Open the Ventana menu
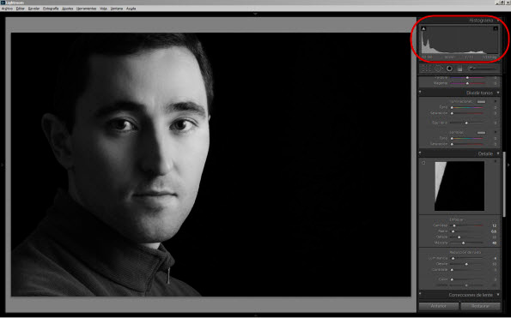Screen dimensions: 511x318 click(117, 9)
